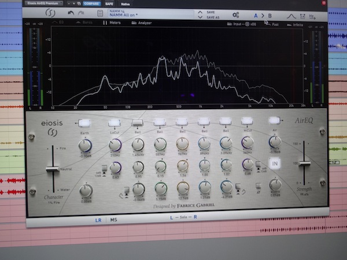Click the HiCut 340Hz frequency knob
Image resolution: width=347 pixels, height=260 pixels.
[x=248, y=142]
